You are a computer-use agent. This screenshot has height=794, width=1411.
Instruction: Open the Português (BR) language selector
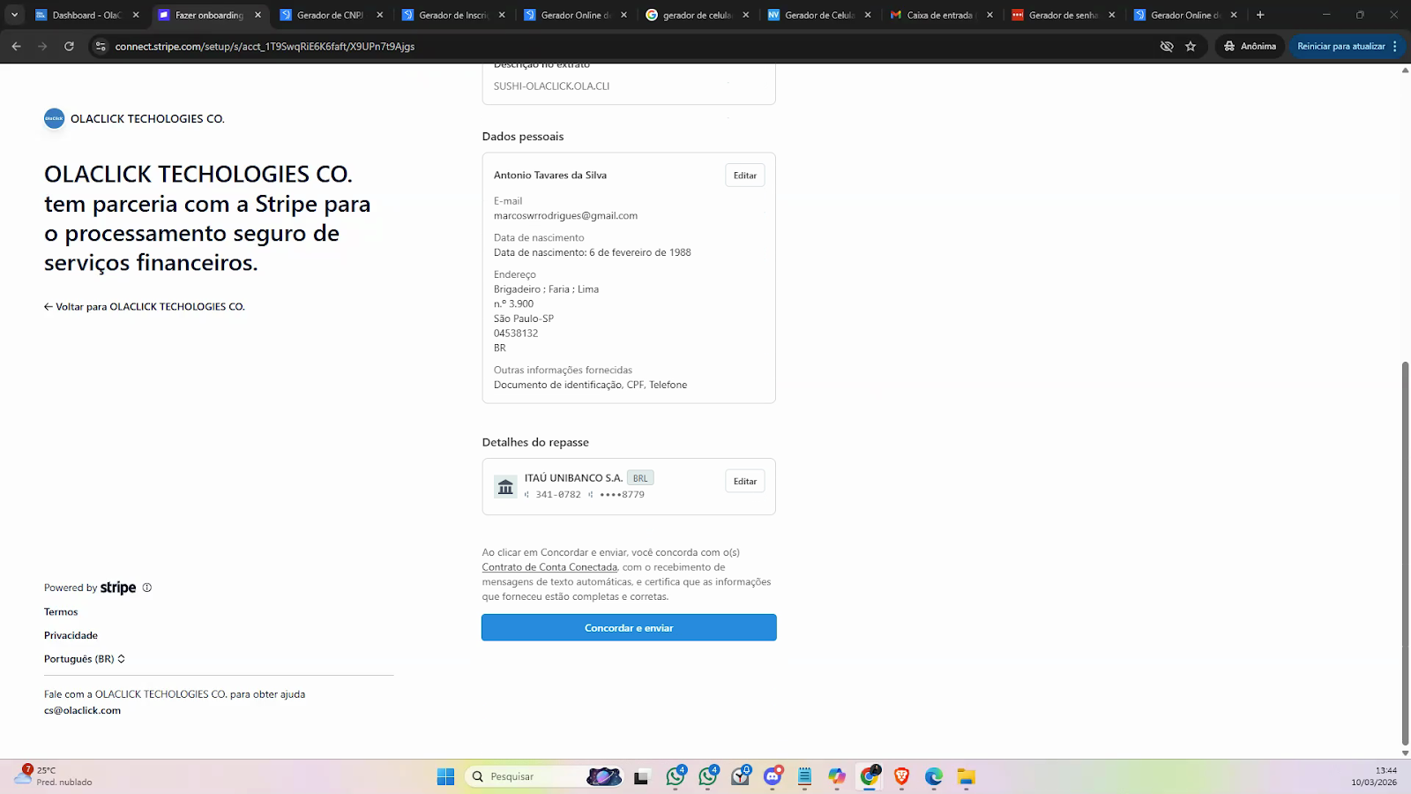pyautogui.click(x=85, y=659)
